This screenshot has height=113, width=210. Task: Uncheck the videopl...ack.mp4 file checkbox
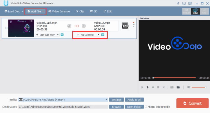point(6,28)
